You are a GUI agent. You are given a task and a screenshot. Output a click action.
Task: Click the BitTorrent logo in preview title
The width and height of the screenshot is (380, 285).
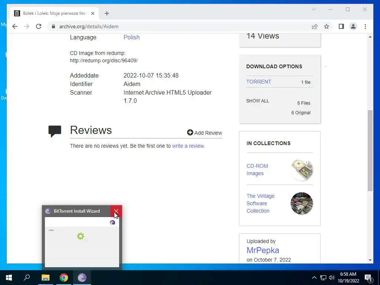(x=48, y=211)
